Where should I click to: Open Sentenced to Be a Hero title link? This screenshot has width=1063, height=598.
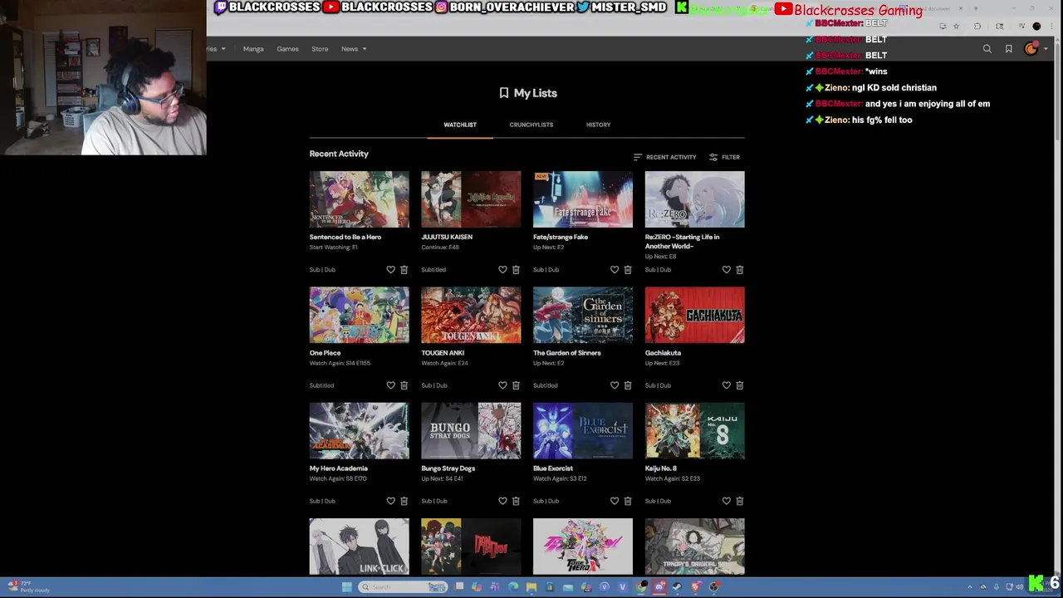click(x=345, y=237)
